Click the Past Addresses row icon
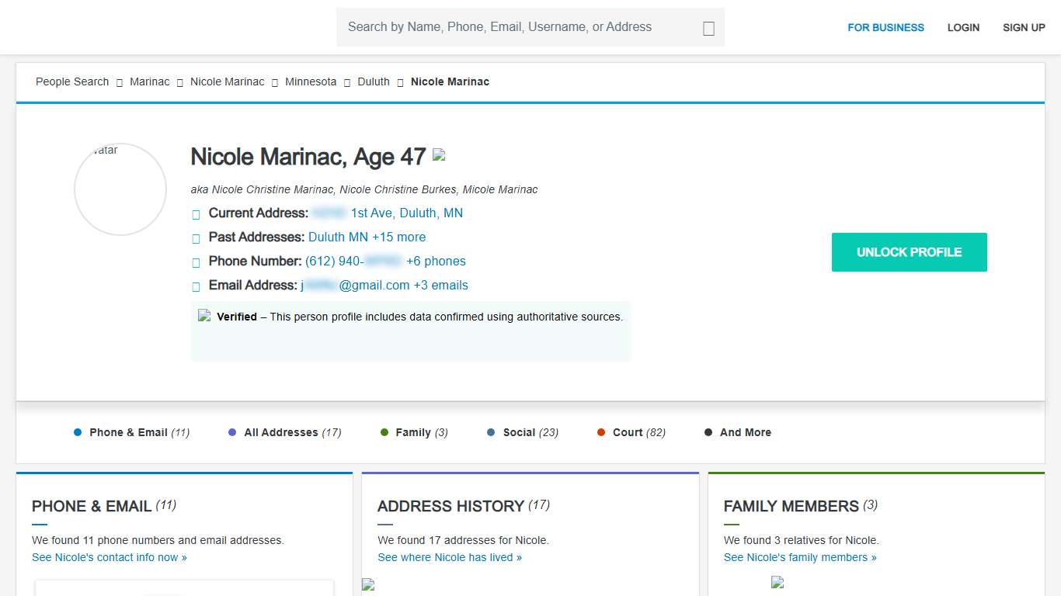Viewport: 1061px width, 596px height. coord(196,238)
